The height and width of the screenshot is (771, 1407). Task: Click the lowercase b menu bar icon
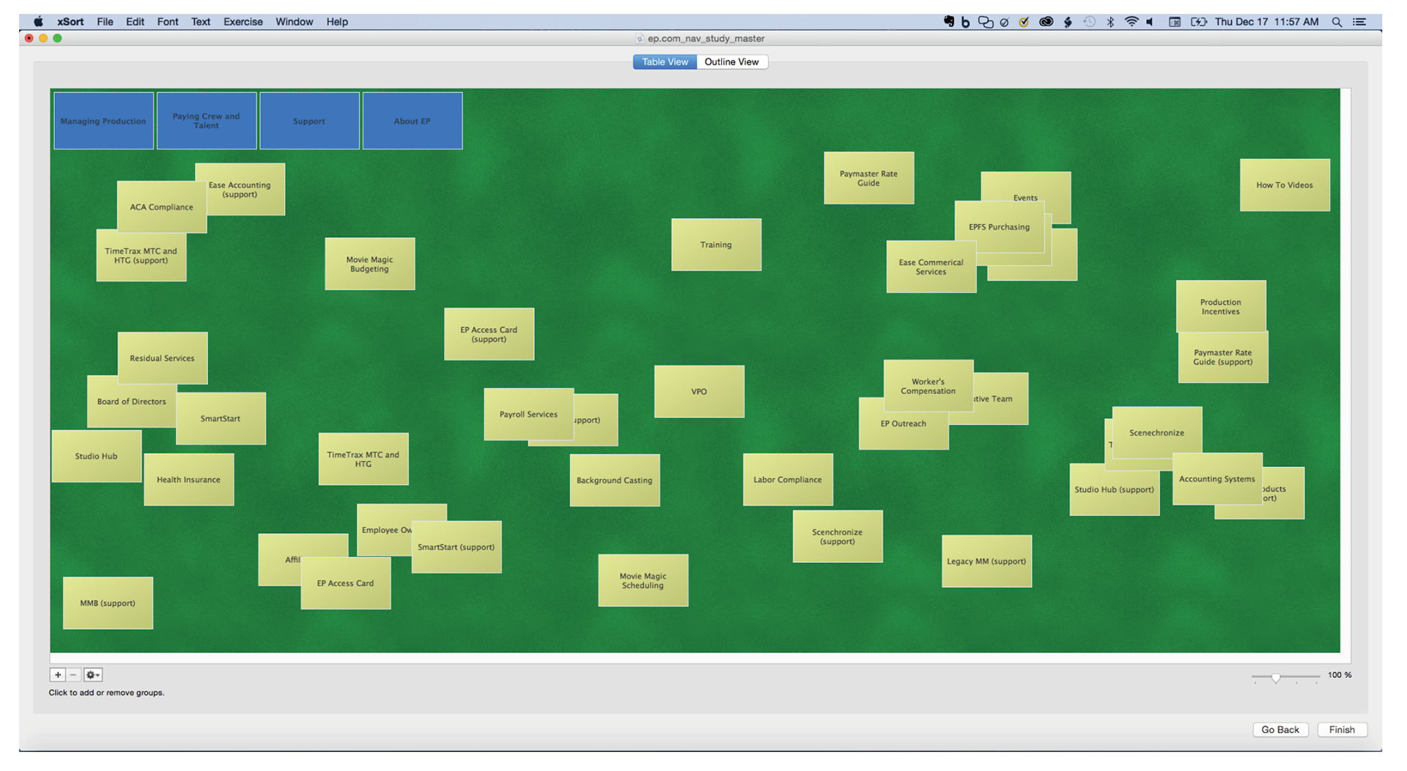[x=966, y=22]
